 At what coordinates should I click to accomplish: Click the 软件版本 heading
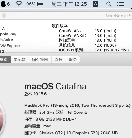click(x=61, y=26)
